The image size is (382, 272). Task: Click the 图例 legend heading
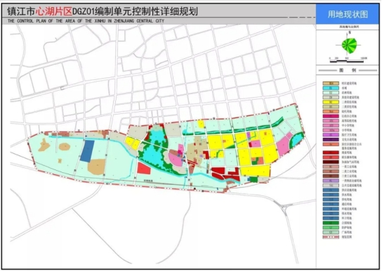tap(348, 70)
